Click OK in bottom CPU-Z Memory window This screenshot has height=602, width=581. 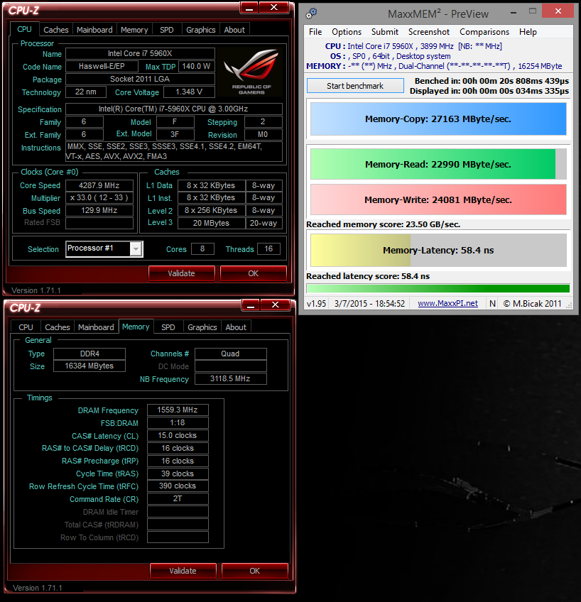tap(255, 571)
